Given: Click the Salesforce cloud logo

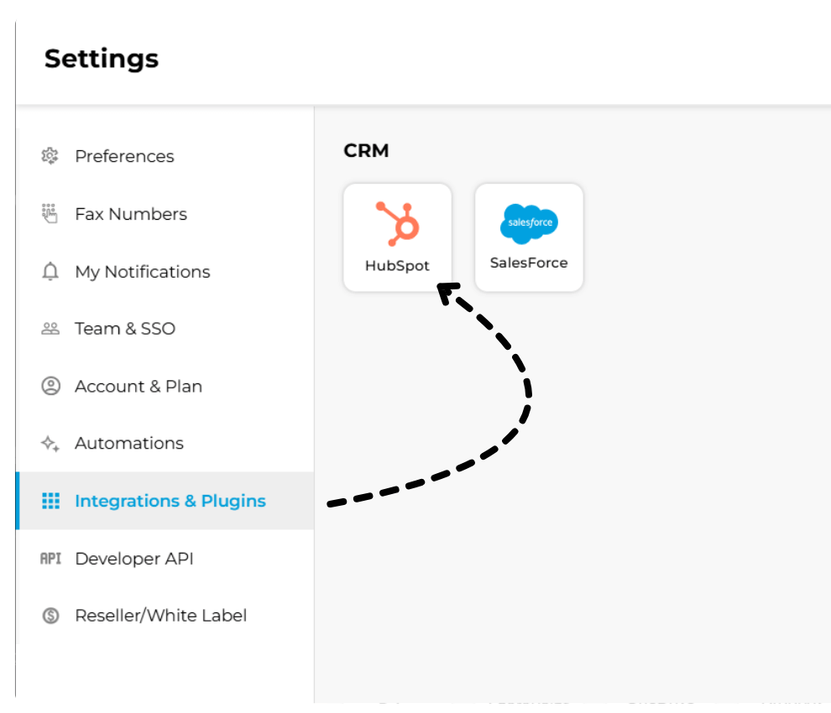Looking at the screenshot, I should (x=529, y=224).
